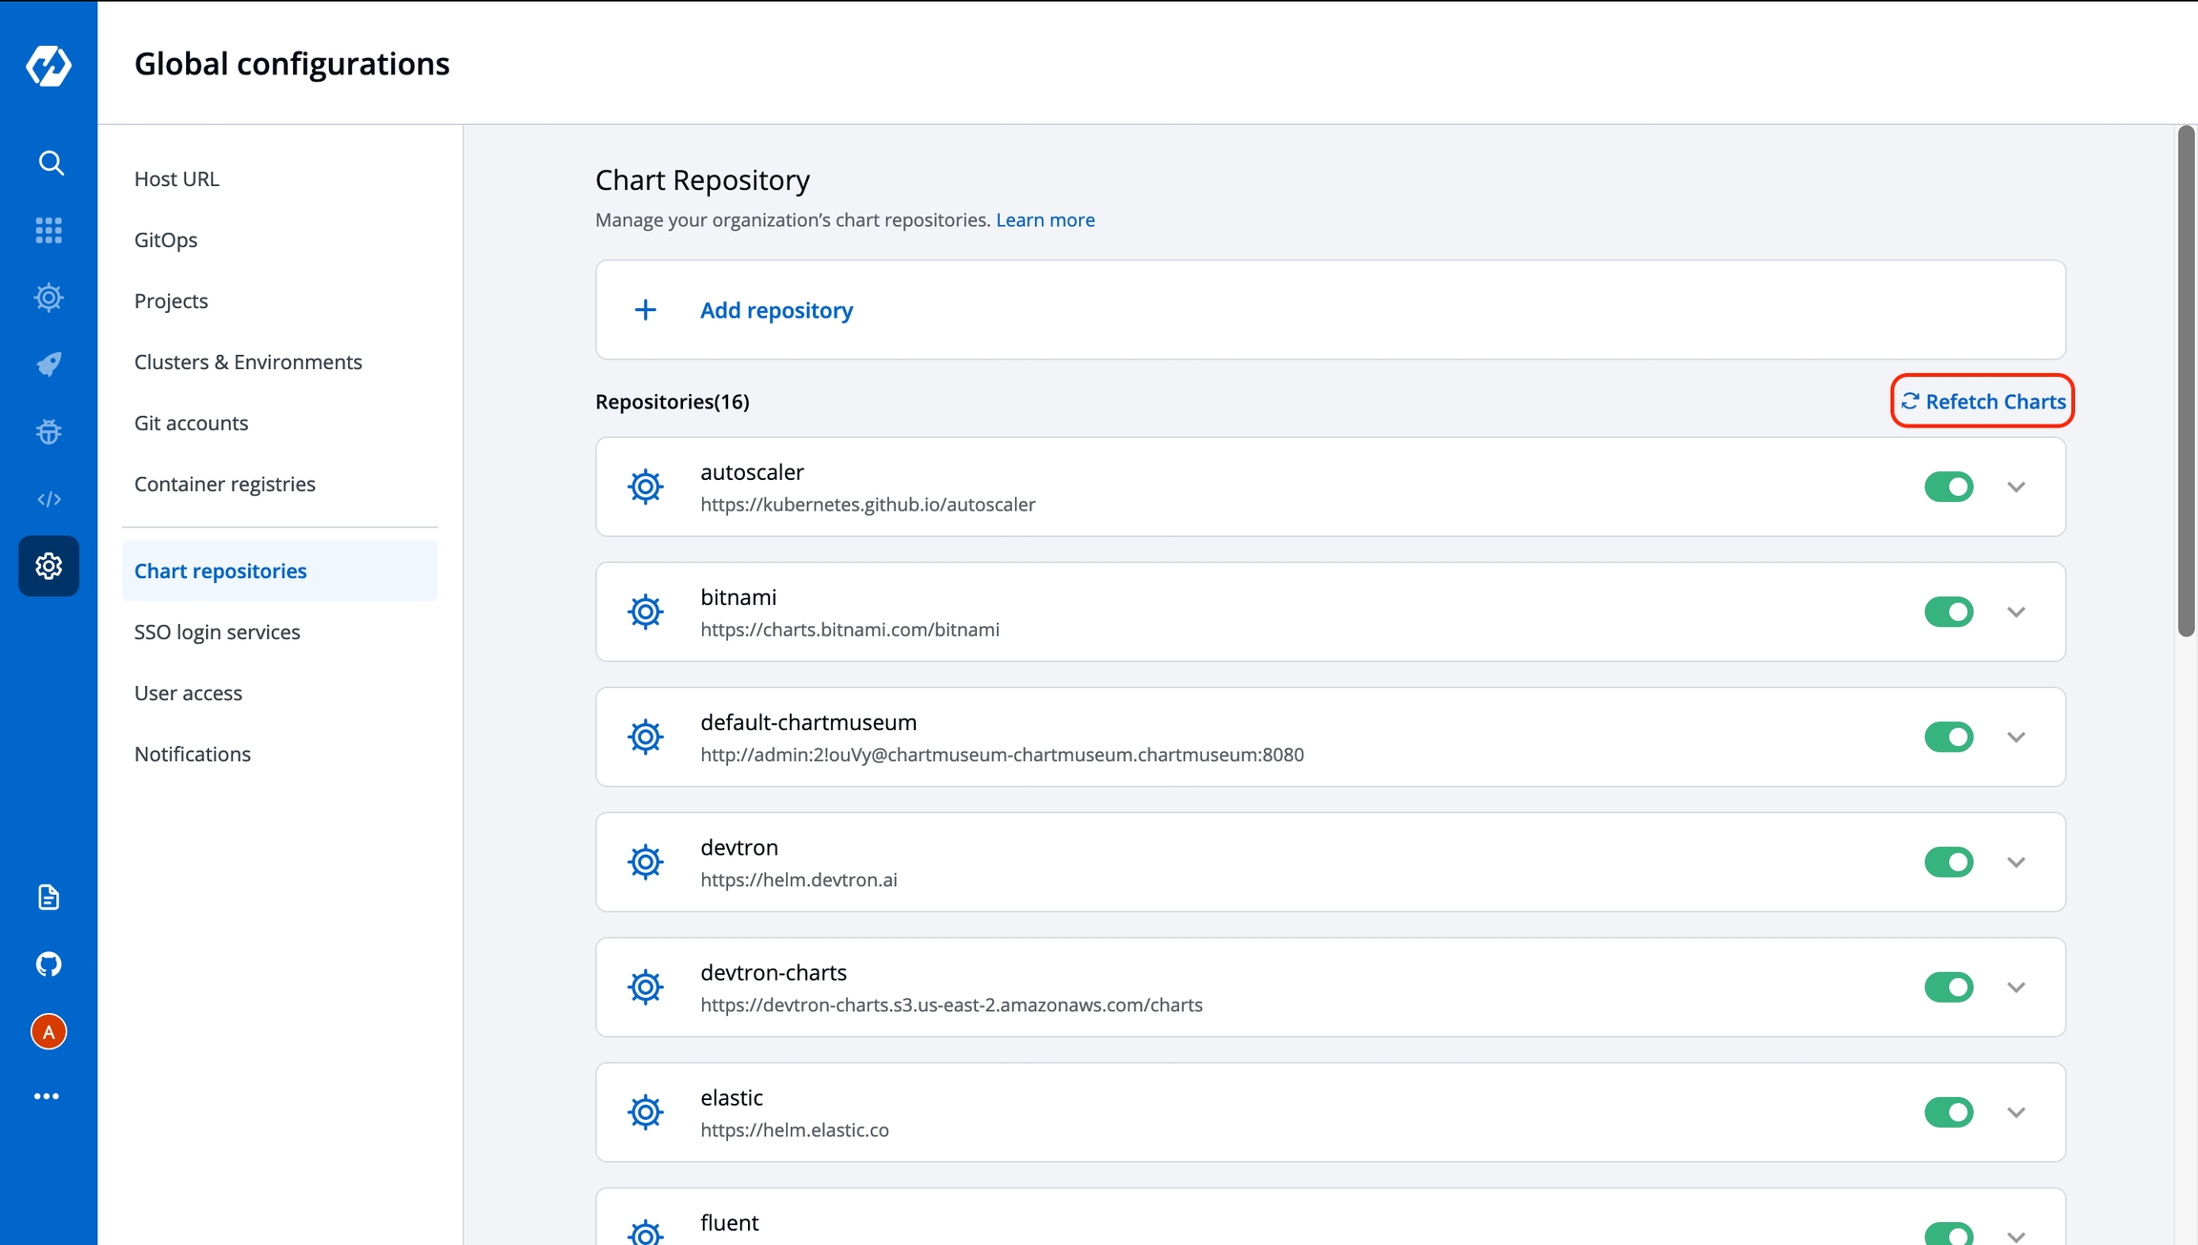This screenshot has width=2198, height=1245.
Task: Open the GitHub icon in sidebar
Action: tap(49, 965)
